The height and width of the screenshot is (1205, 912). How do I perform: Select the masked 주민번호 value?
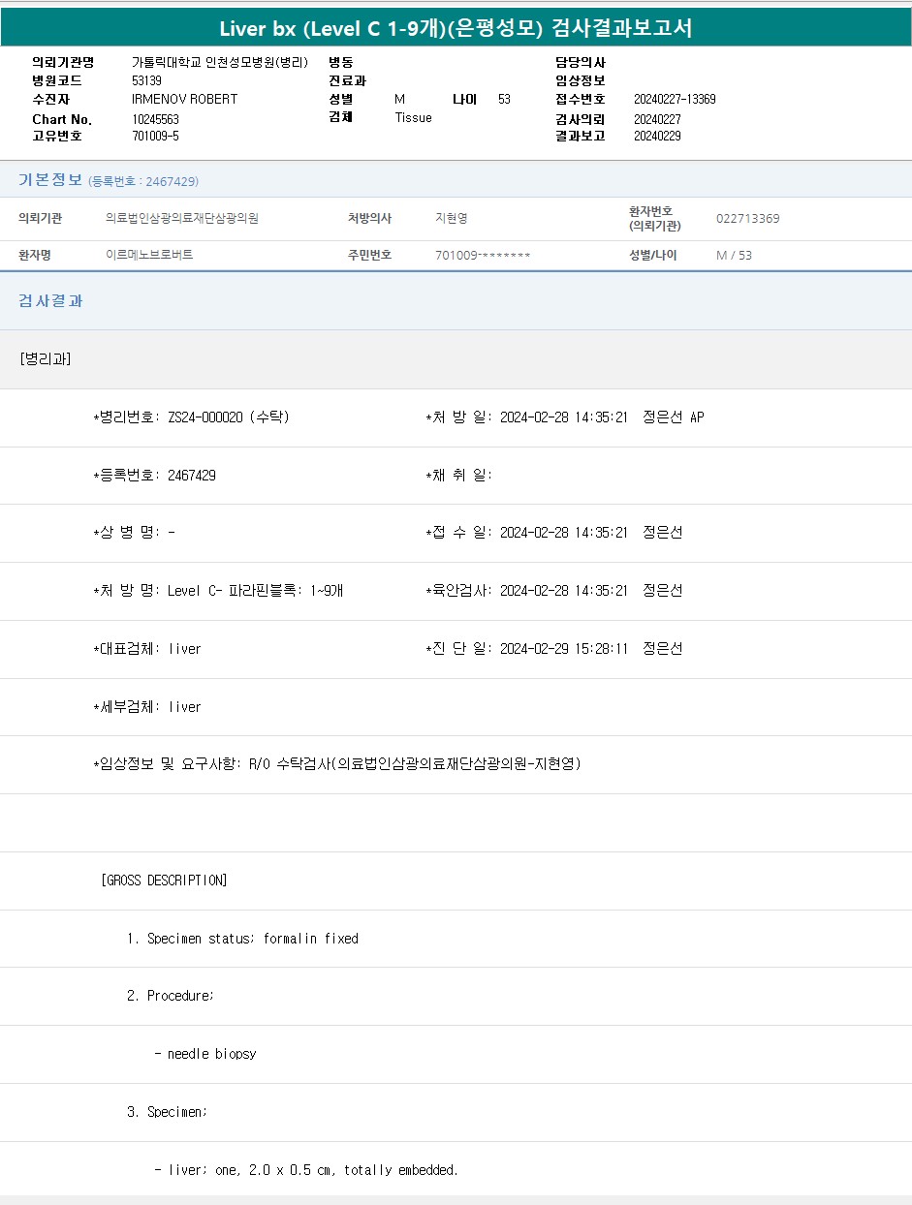[x=483, y=256]
